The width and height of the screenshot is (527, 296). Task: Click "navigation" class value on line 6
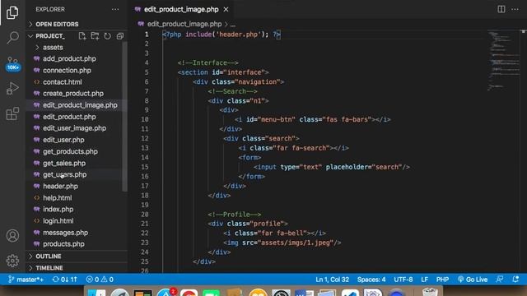[257, 81]
